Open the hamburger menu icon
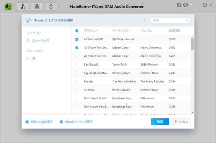This screenshot has width=216, height=143. [192, 5]
